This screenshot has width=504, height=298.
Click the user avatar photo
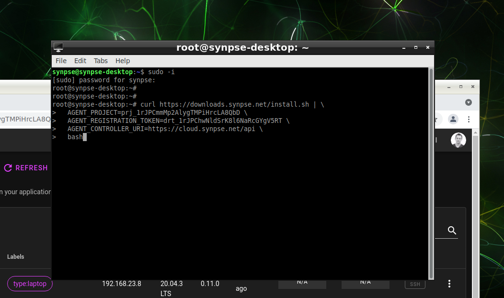(458, 140)
